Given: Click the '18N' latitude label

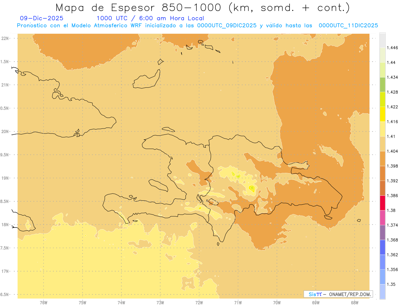Looking at the screenshot, I should click(5, 225).
